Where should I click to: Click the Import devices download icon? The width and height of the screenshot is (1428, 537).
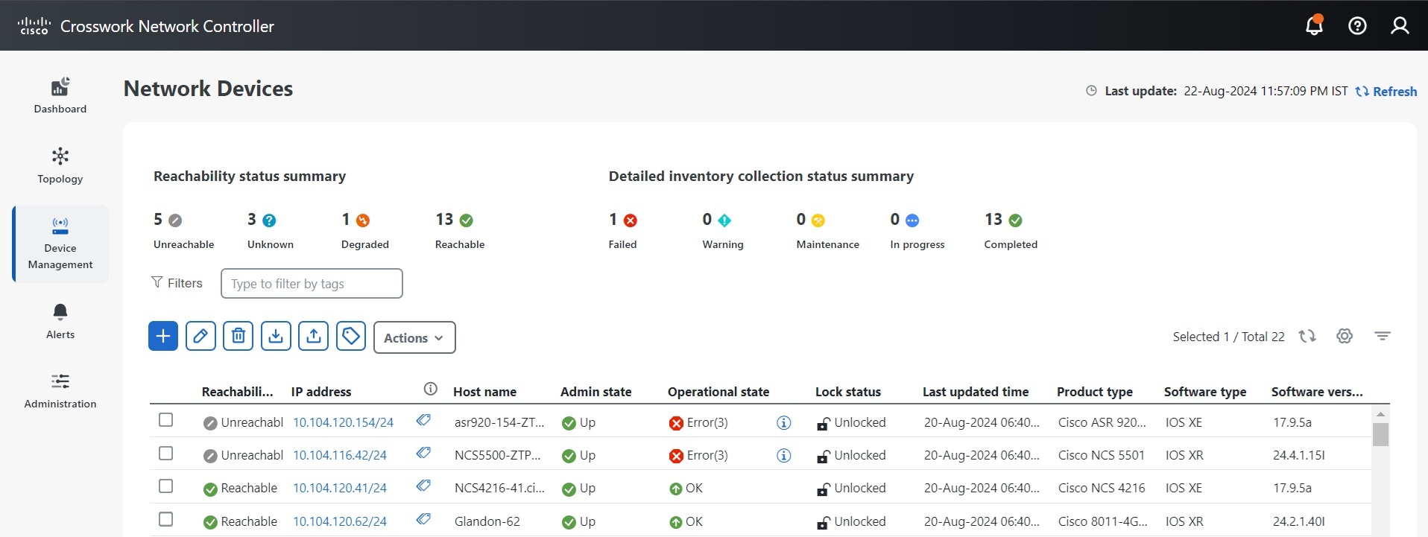pos(276,336)
